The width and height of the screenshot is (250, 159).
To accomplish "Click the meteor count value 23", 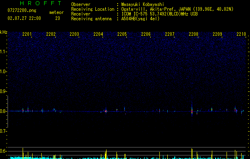I will [58, 18].
